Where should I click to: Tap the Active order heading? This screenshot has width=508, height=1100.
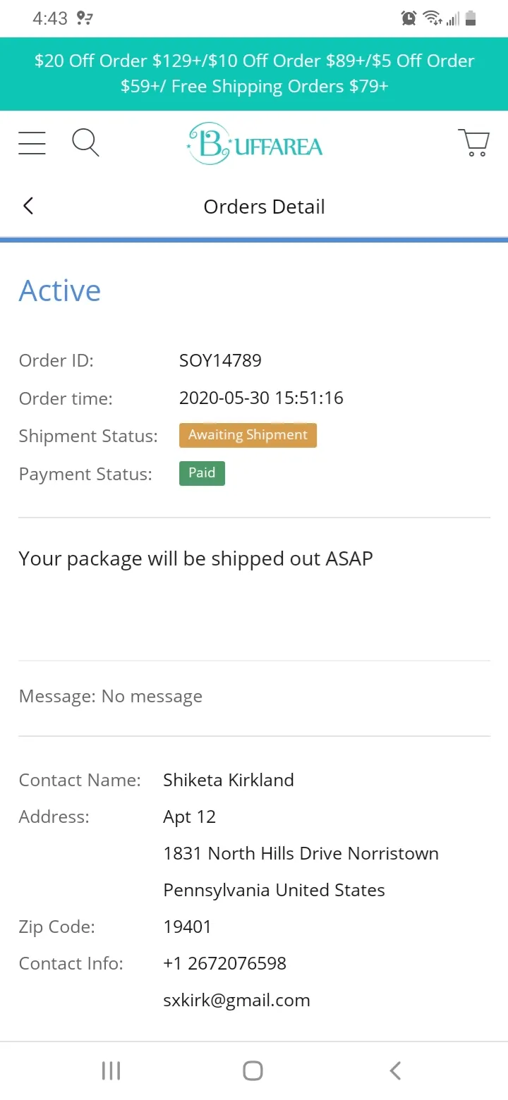point(60,291)
